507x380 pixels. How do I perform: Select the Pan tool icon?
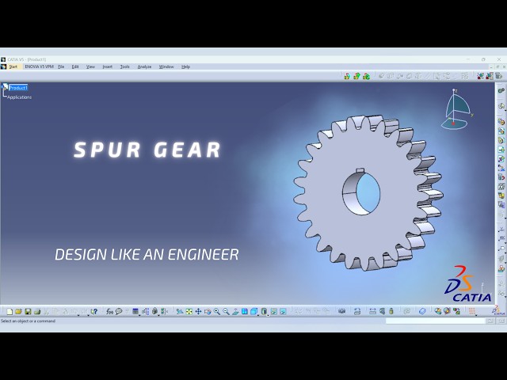click(198, 311)
